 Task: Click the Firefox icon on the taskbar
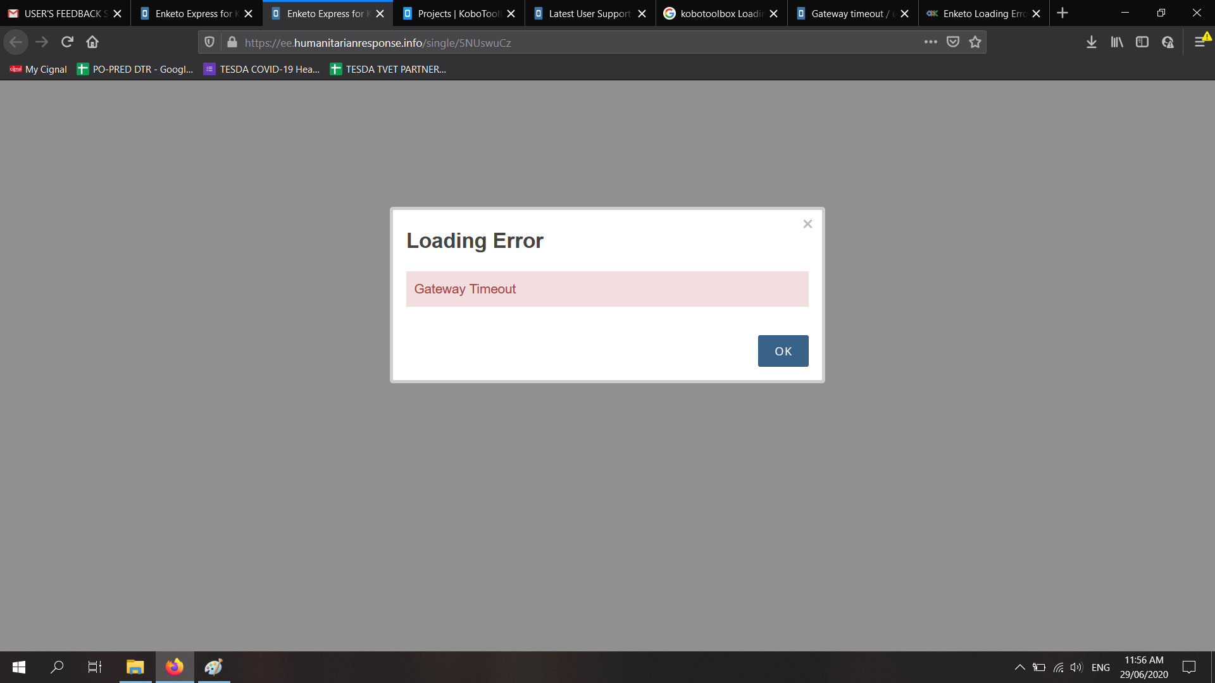pyautogui.click(x=174, y=667)
